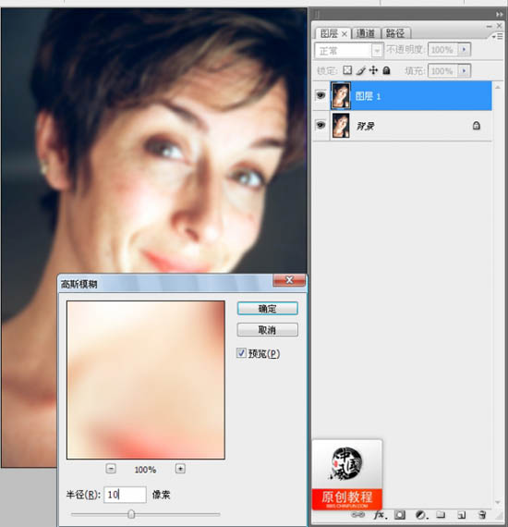Click the layers panel scroll-up arrow
Viewport: 508px width, 527px height.
click(x=498, y=88)
